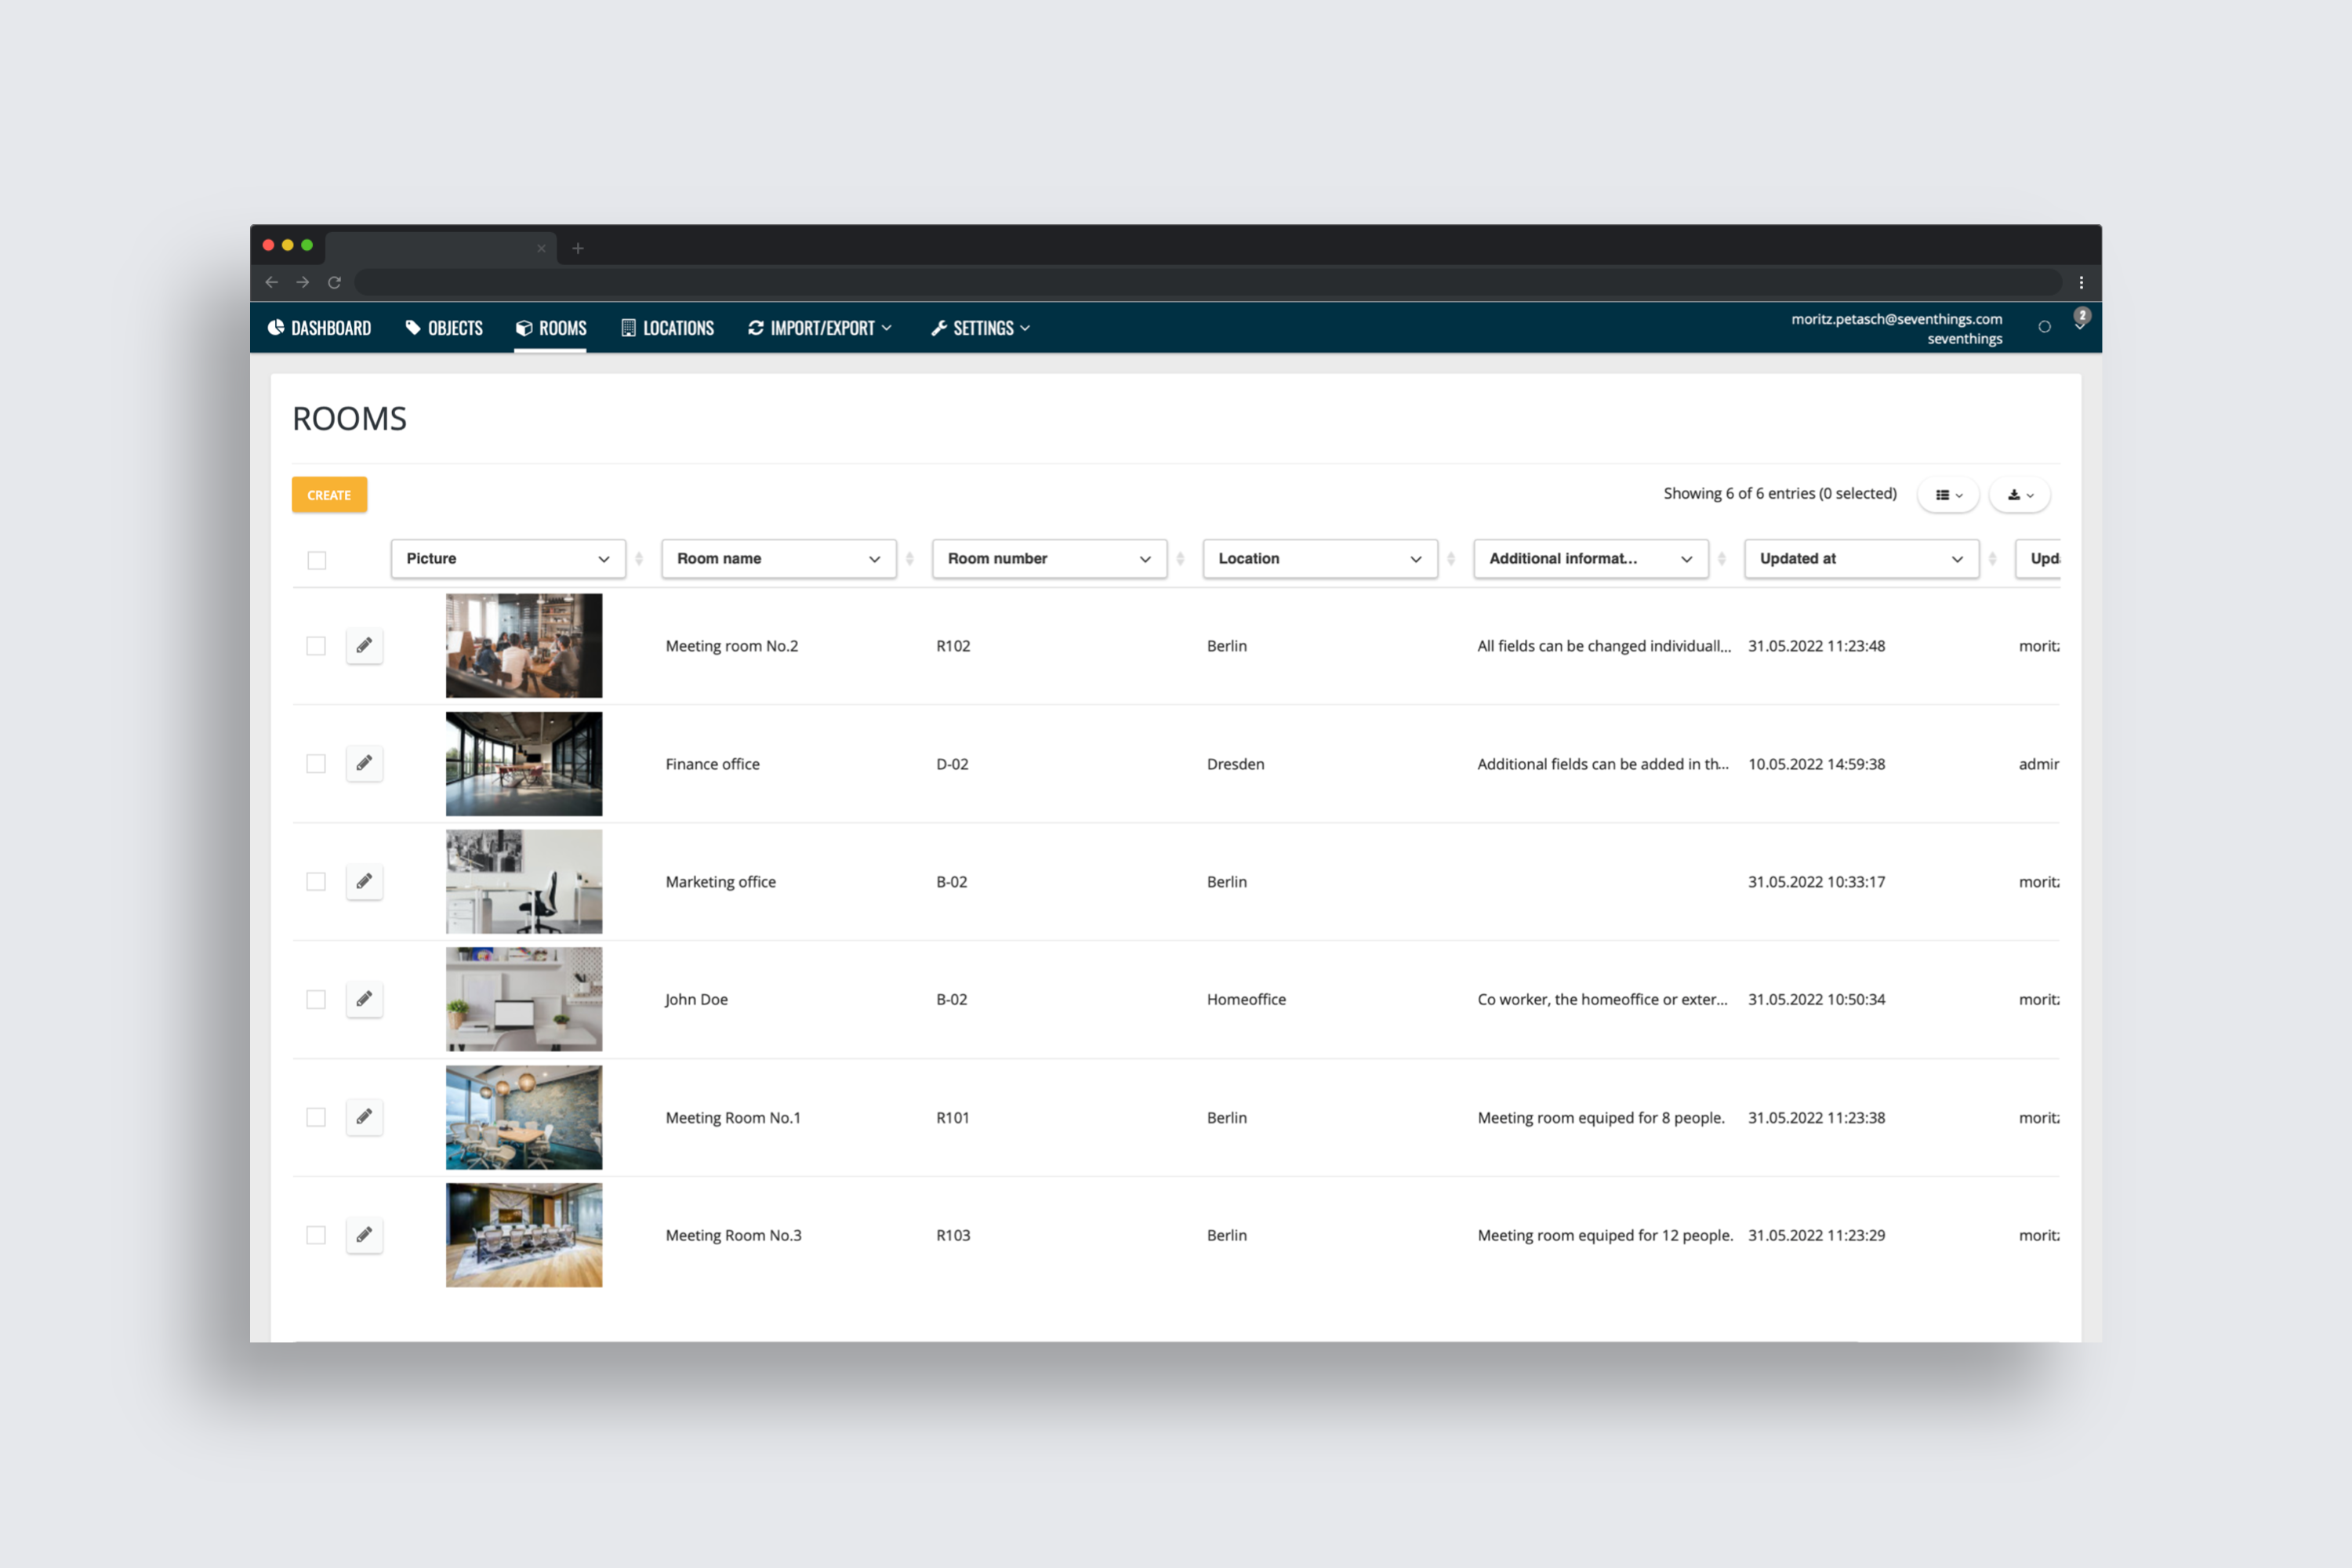Click the browser address bar
This screenshot has height=1568, width=2352.
1208,282
